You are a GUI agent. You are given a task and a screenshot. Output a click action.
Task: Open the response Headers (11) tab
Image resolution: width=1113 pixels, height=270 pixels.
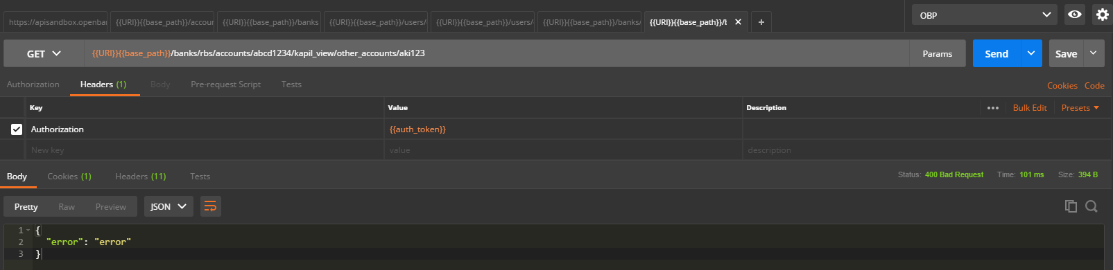(x=141, y=177)
